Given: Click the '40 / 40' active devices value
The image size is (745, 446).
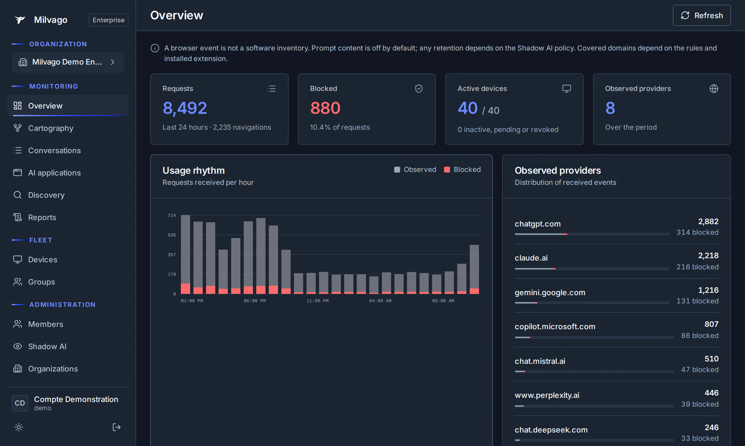Looking at the screenshot, I should (x=478, y=108).
